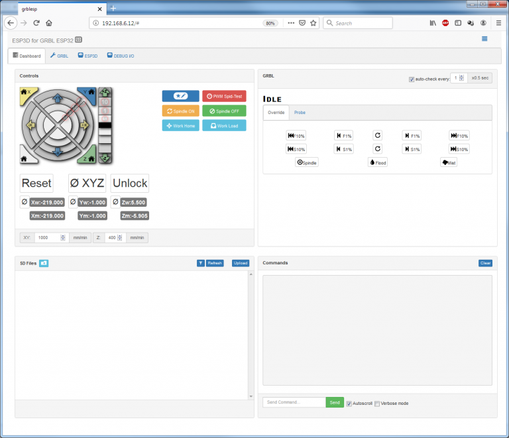Click the PWM Spid-Test button

224,96
